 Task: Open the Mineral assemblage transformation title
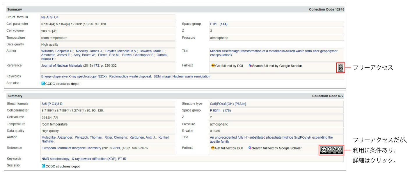[274, 51]
